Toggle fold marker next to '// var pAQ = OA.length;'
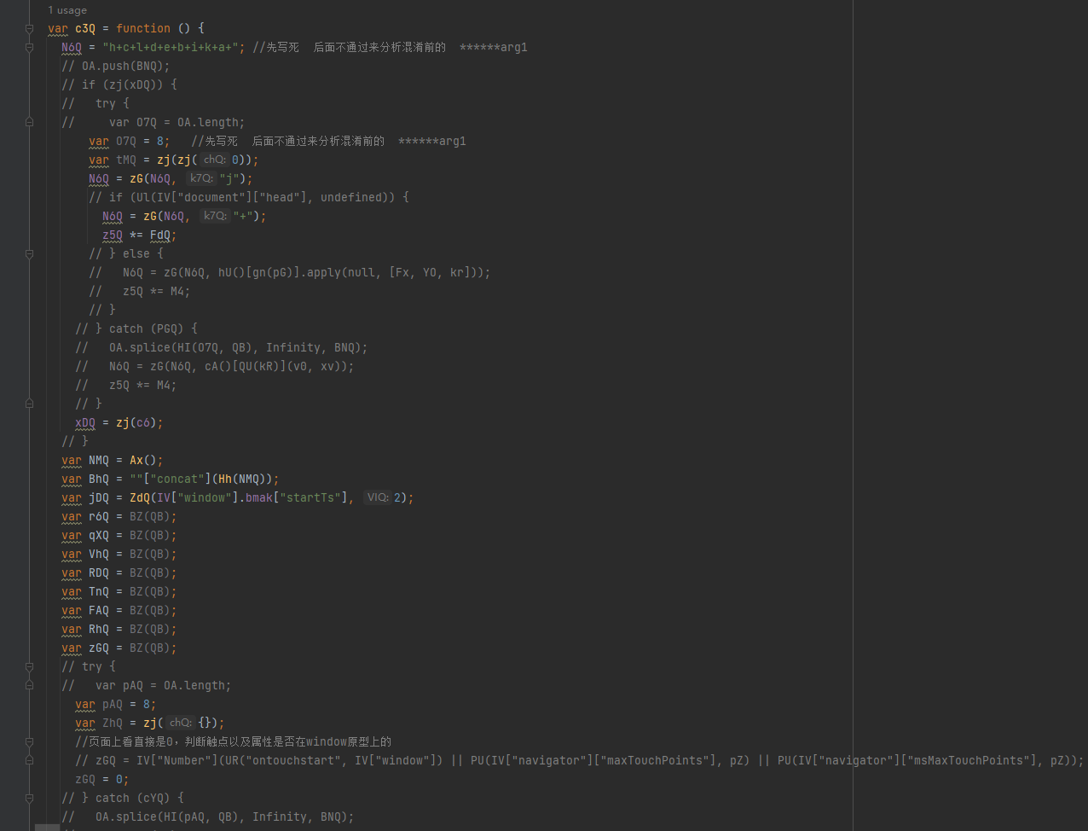Screen dimensions: 1088x831 (29, 685)
